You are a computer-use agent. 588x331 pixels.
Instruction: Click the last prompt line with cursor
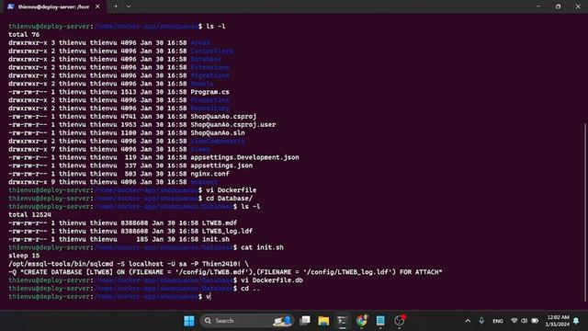pyautogui.click(x=110, y=297)
